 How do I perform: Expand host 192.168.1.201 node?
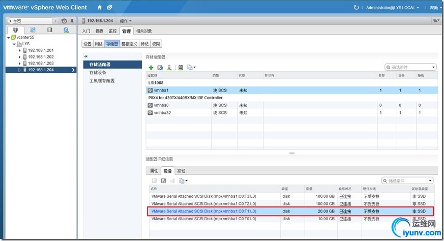coord(19,50)
